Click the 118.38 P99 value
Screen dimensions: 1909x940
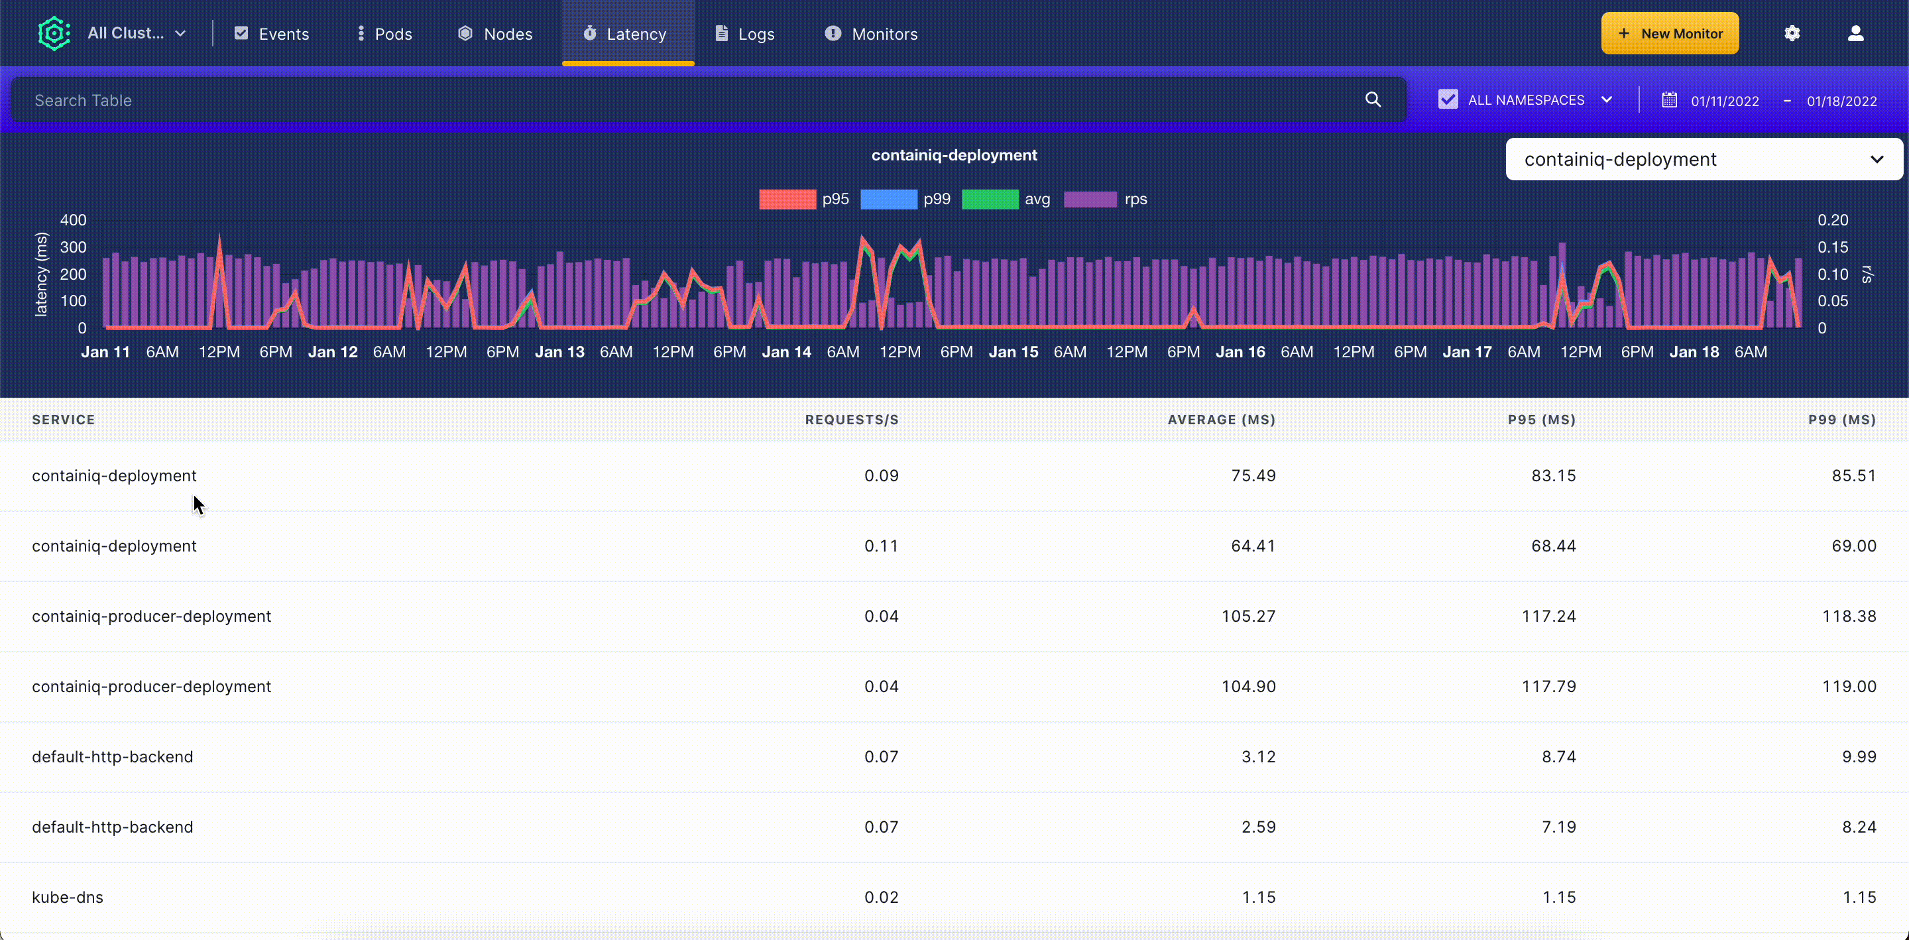tap(1849, 617)
